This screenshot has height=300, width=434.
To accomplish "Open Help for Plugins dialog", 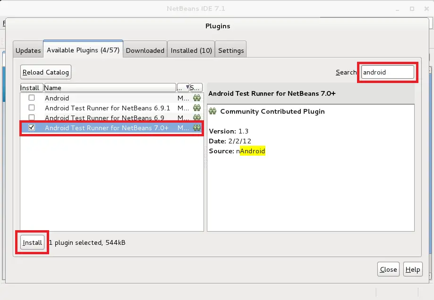I will click(x=413, y=269).
